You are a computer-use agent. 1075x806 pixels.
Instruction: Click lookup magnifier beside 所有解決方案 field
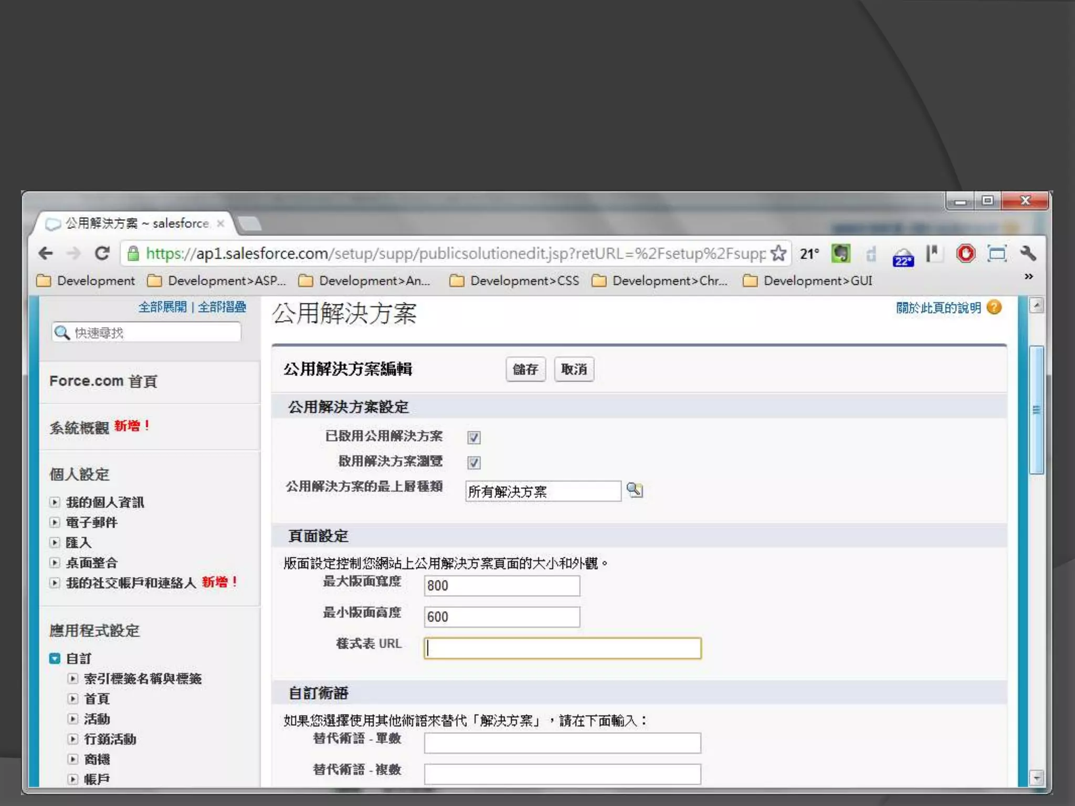[635, 490]
